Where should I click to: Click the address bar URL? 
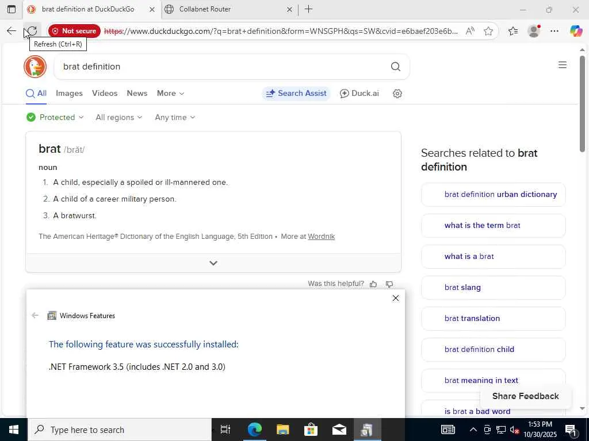pyautogui.click(x=281, y=31)
